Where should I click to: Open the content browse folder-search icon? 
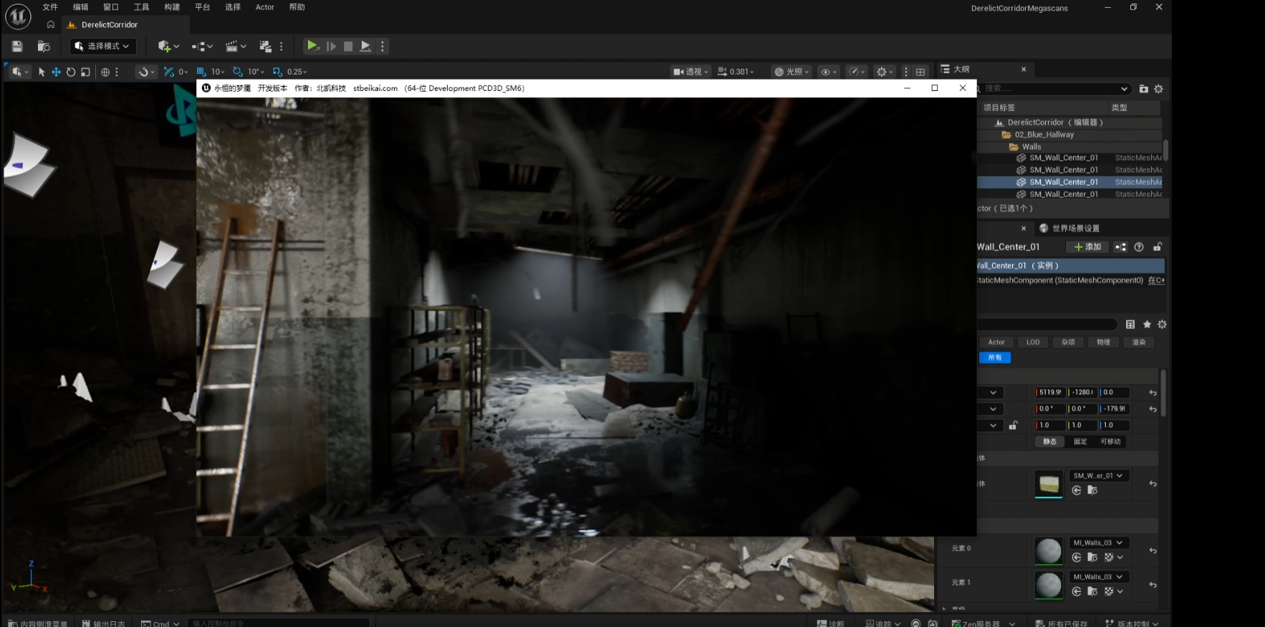pos(44,46)
